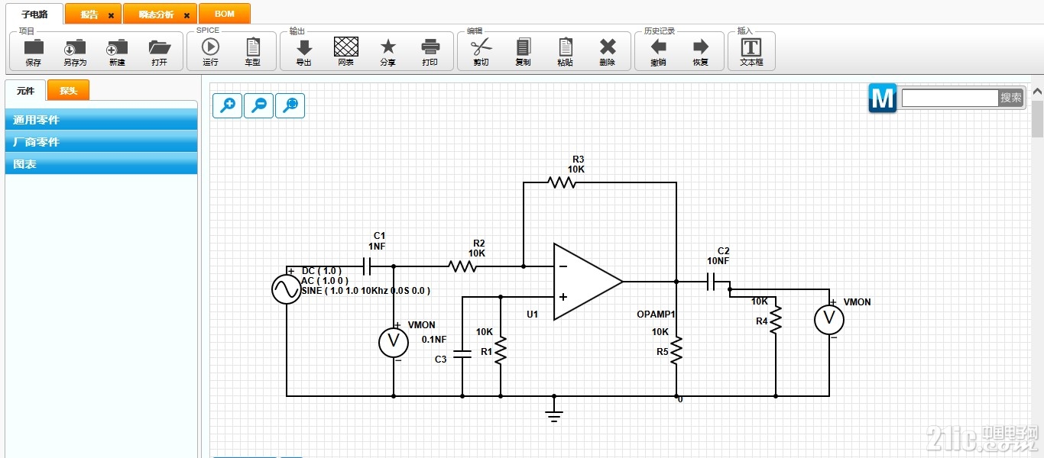Expand the 厂商零件 section
This screenshot has width=1044, height=458.
pyautogui.click(x=101, y=141)
